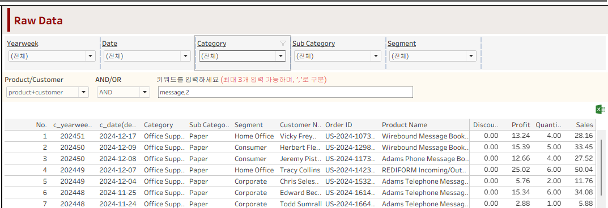Click the 202451 yearweek cell

click(73, 136)
